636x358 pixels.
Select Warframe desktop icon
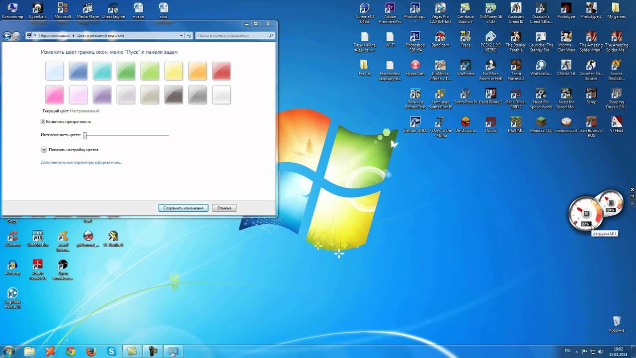pos(465,68)
